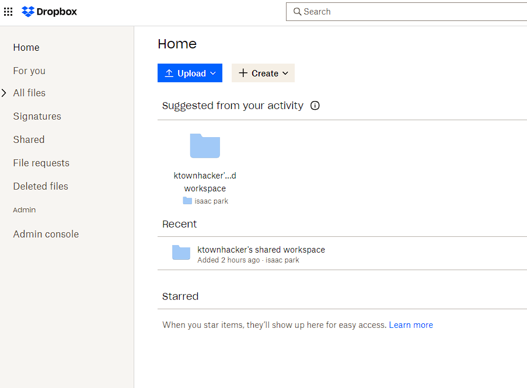Expand the All files tree chevron
The width and height of the screenshot is (527, 388).
5,92
